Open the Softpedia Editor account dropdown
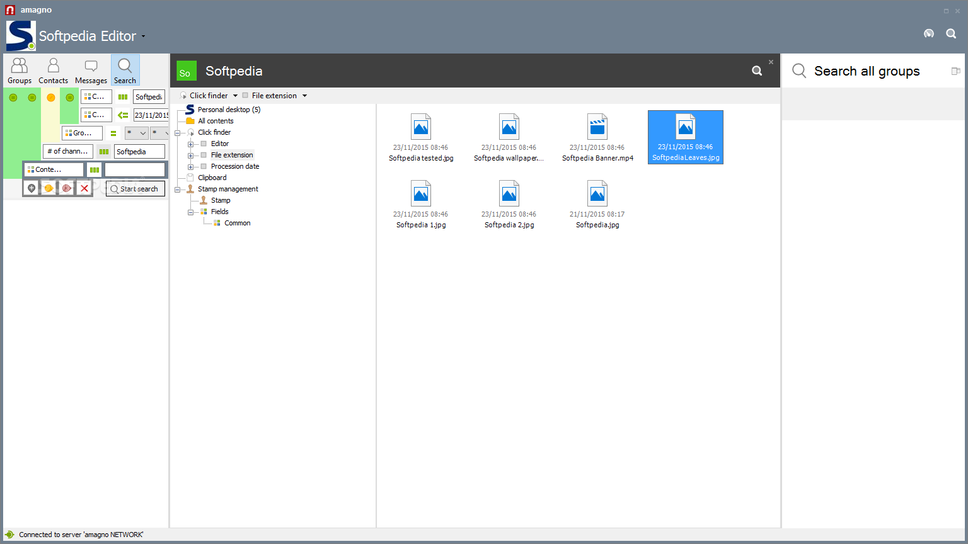The height and width of the screenshot is (544, 968). (143, 37)
